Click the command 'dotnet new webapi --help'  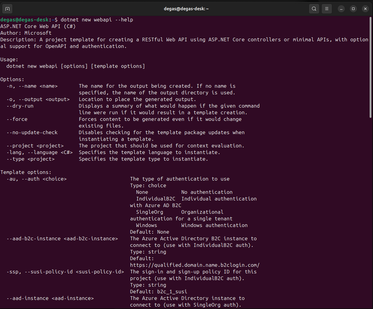pos(97,20)
